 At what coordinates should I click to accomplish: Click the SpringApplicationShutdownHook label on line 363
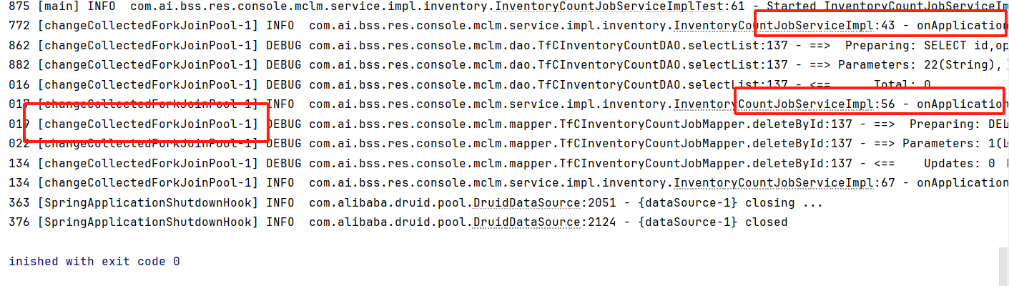(x=147, y=202)
